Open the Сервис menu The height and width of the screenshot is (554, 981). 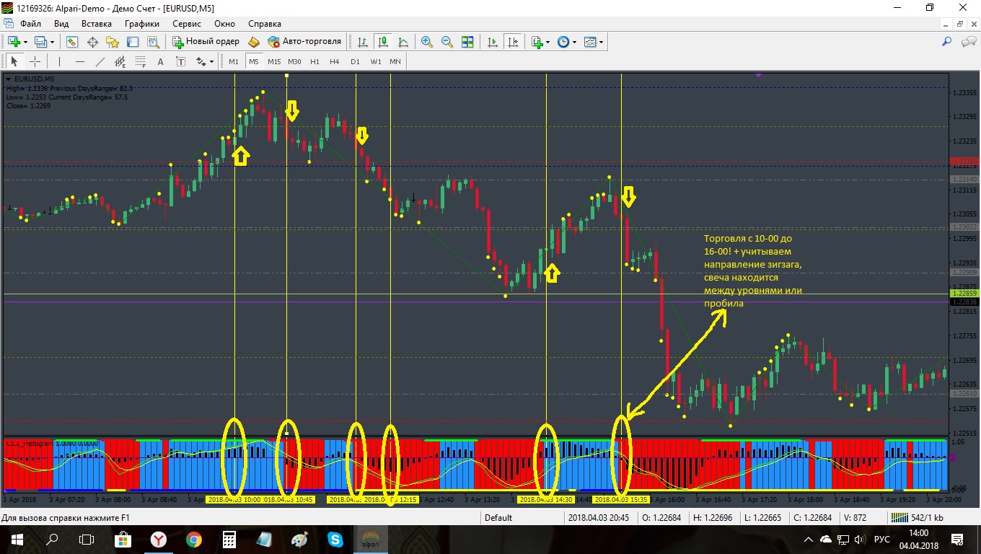tap(187, 24)
